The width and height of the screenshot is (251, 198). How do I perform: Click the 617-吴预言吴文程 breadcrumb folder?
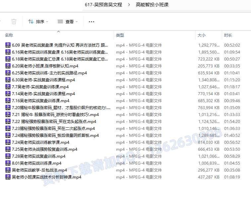click(x=103, y=5)
